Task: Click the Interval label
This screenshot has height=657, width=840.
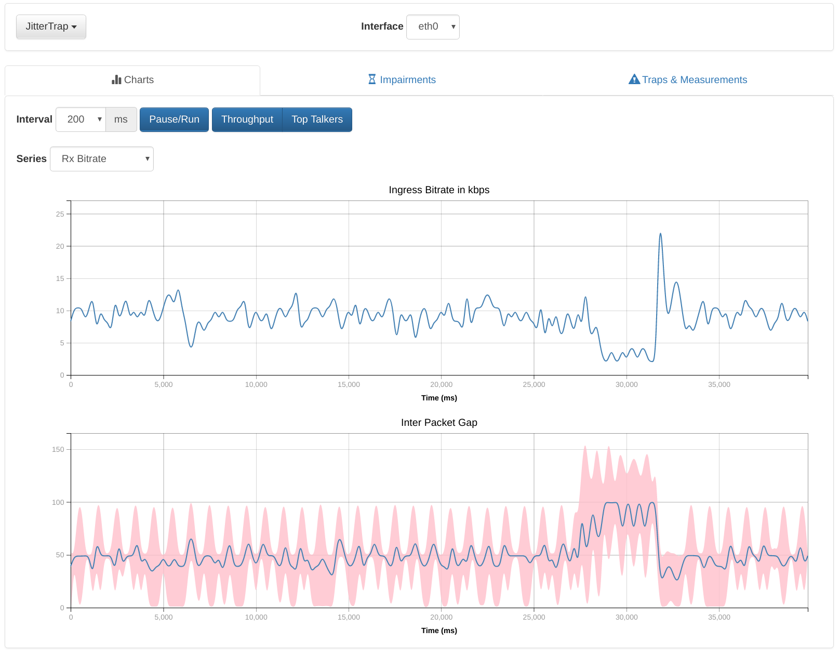Action: click(34, 119)
